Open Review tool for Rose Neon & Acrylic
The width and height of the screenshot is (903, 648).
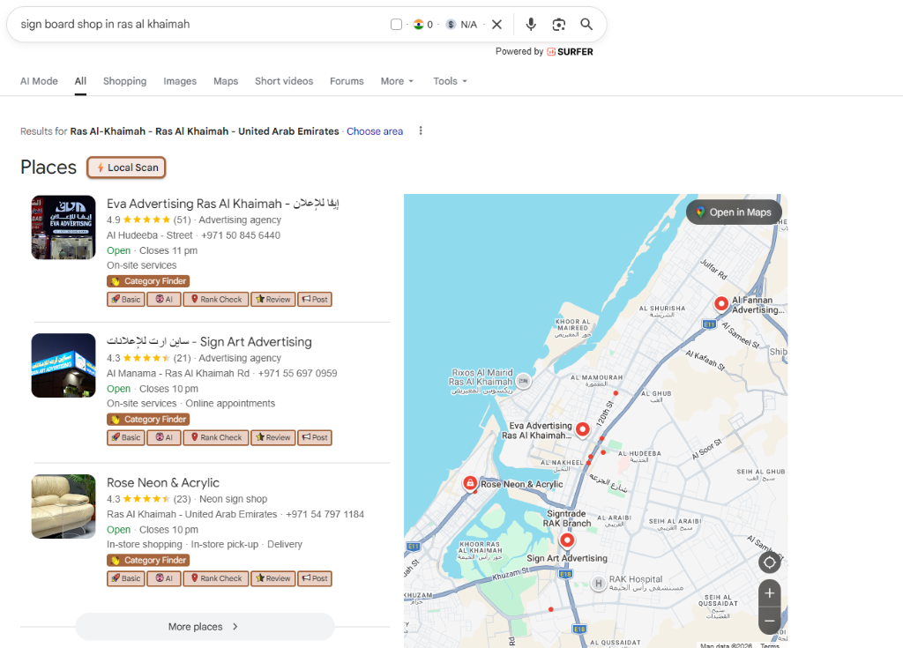pos(273,578)
